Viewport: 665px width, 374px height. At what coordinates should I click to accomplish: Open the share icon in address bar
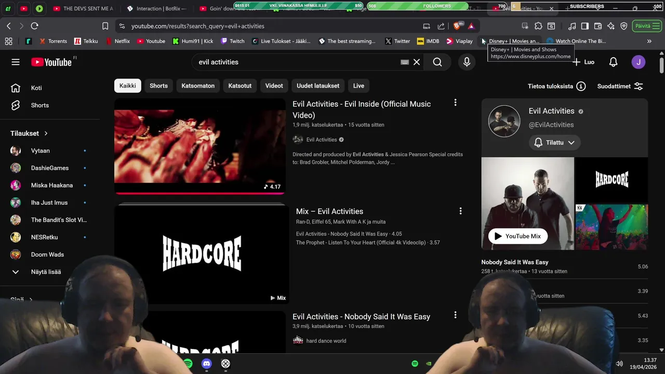[x=441, y=26]
